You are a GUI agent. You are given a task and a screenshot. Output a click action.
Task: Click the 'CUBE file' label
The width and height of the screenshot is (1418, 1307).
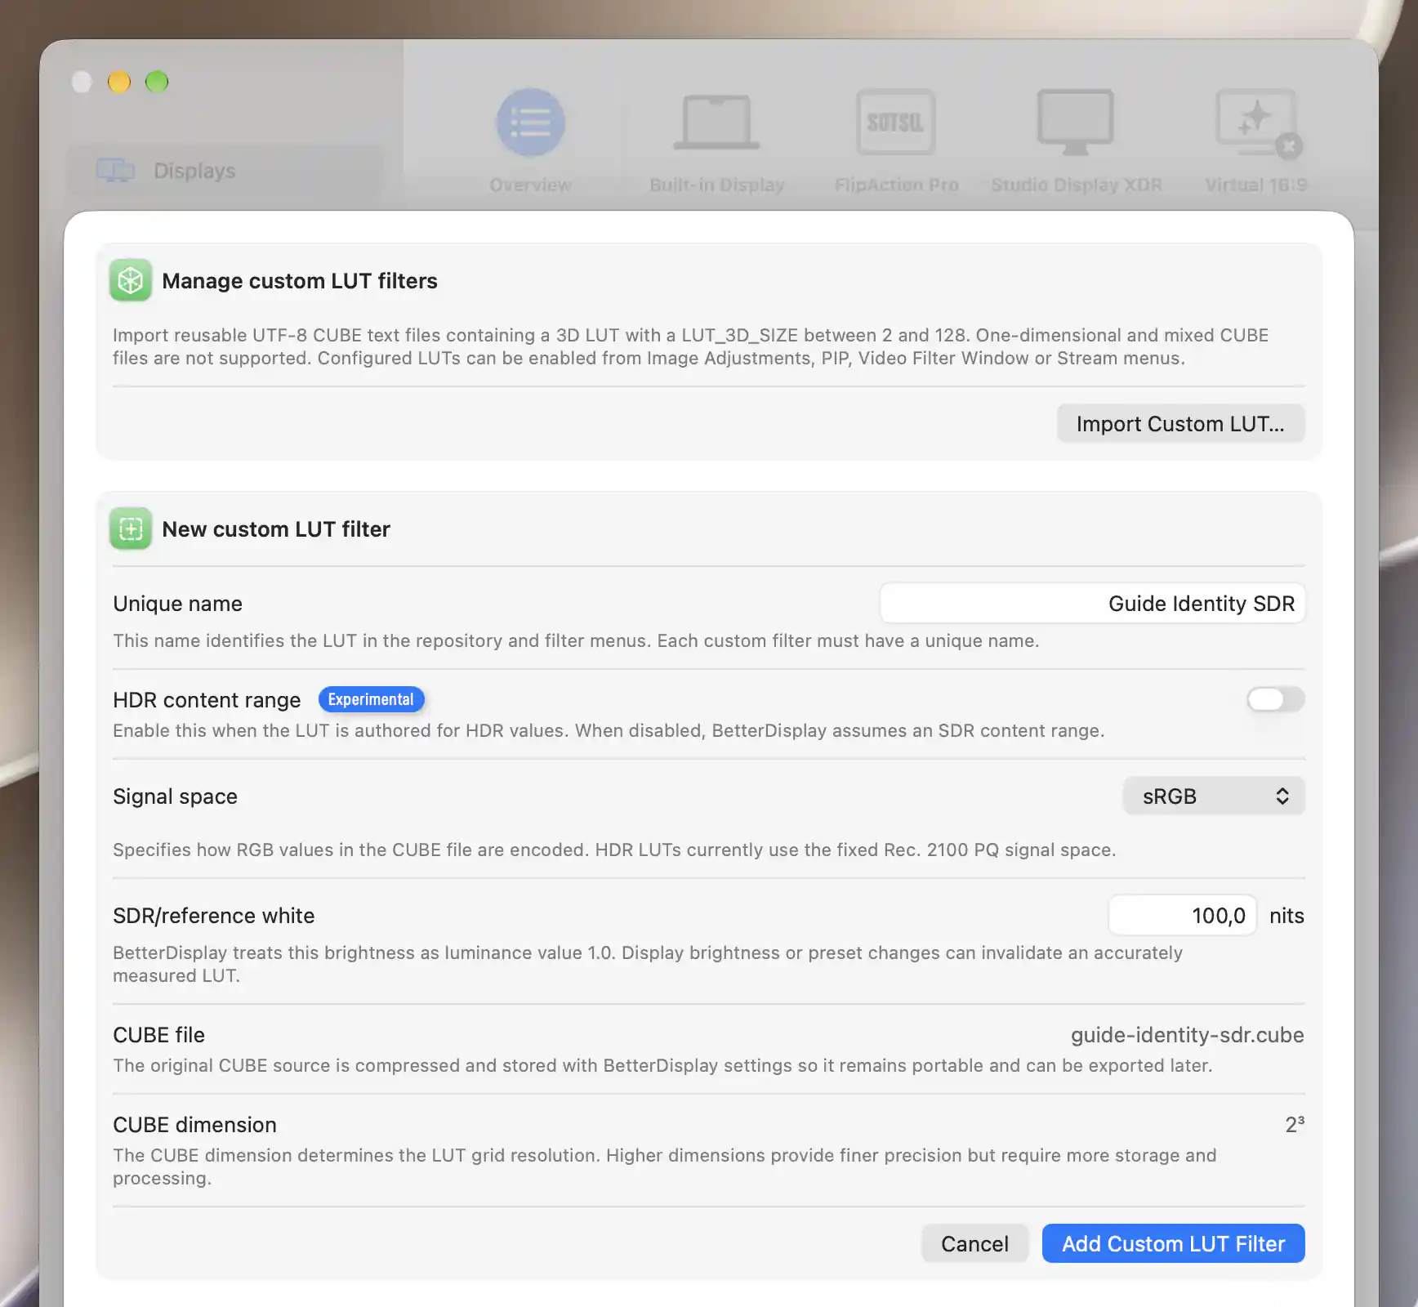(158, 1035)
